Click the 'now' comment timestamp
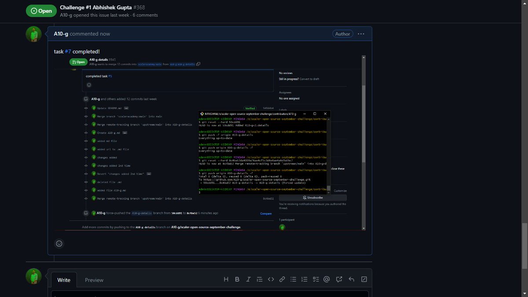This screenshot has width=528, height=297. click(105, 34)
